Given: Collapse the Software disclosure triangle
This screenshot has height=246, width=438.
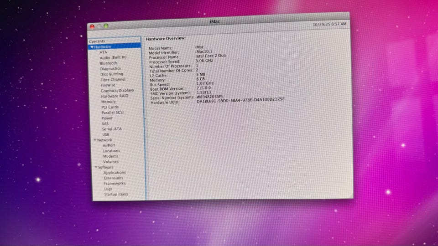Looking at the screenshot, I should (x=96, y=167).
